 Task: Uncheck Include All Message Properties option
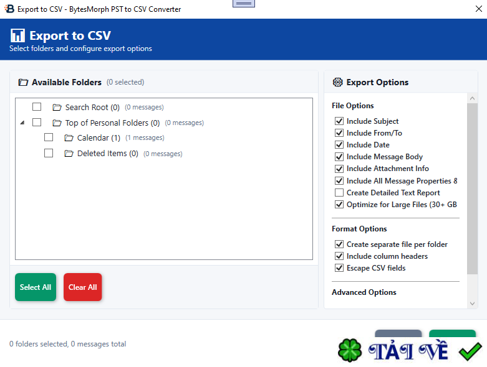click(x=339, y=180)
